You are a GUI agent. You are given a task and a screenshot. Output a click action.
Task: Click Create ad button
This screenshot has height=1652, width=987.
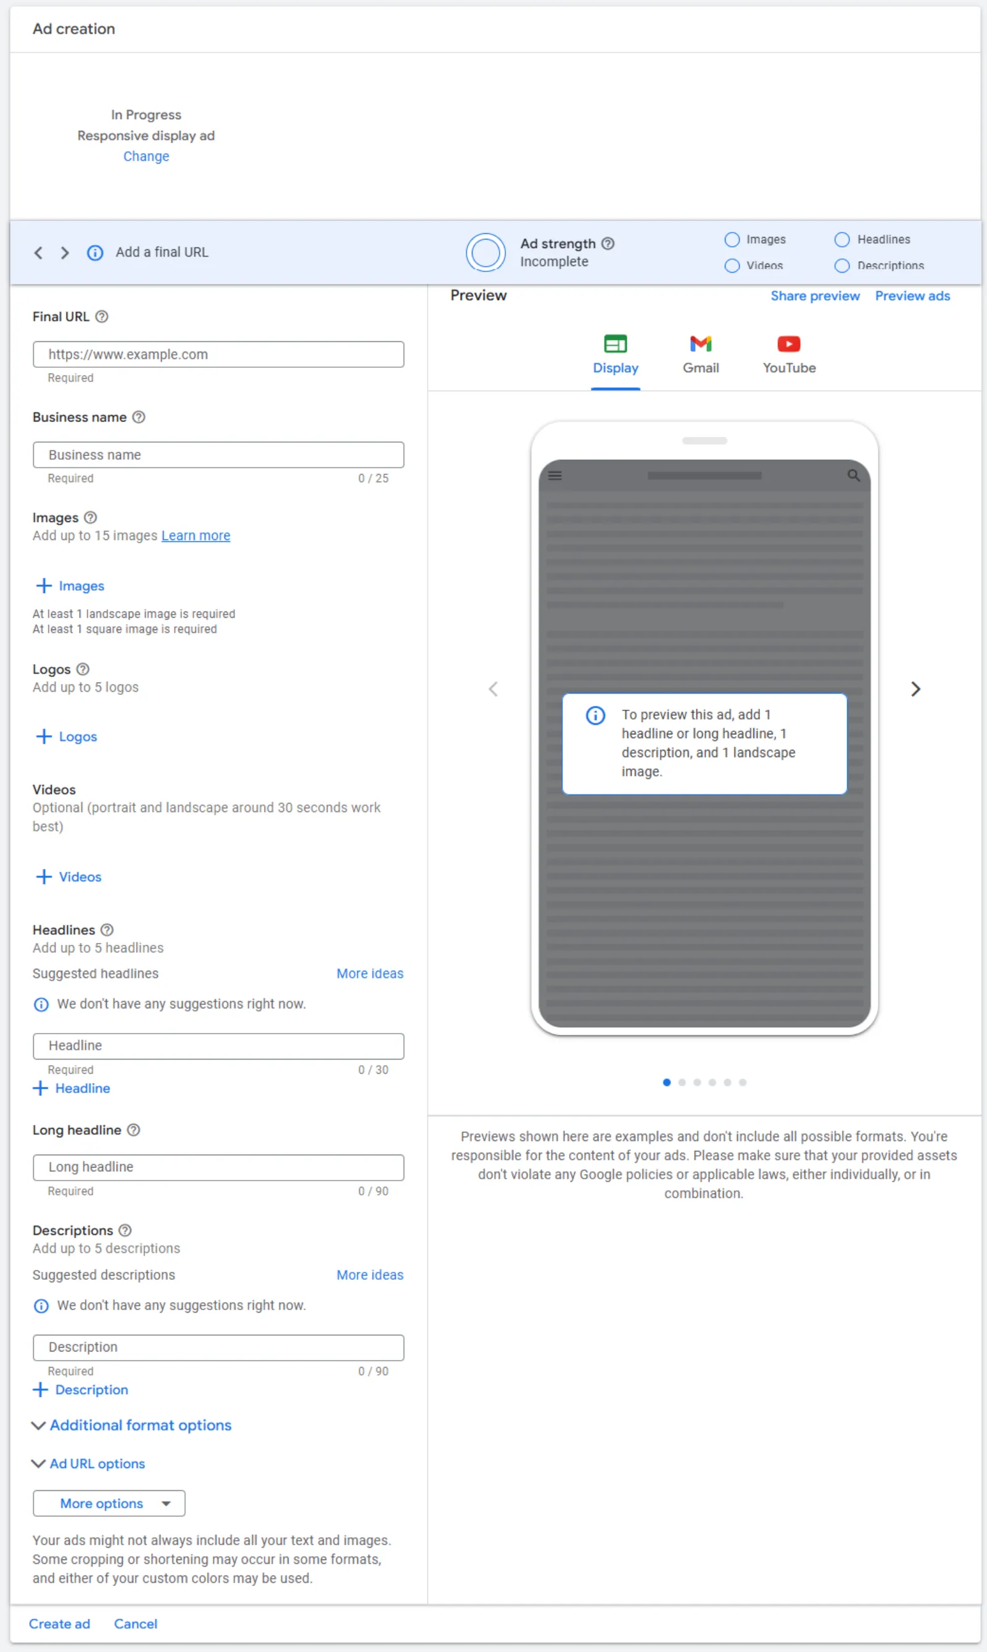pos(59,1625)
